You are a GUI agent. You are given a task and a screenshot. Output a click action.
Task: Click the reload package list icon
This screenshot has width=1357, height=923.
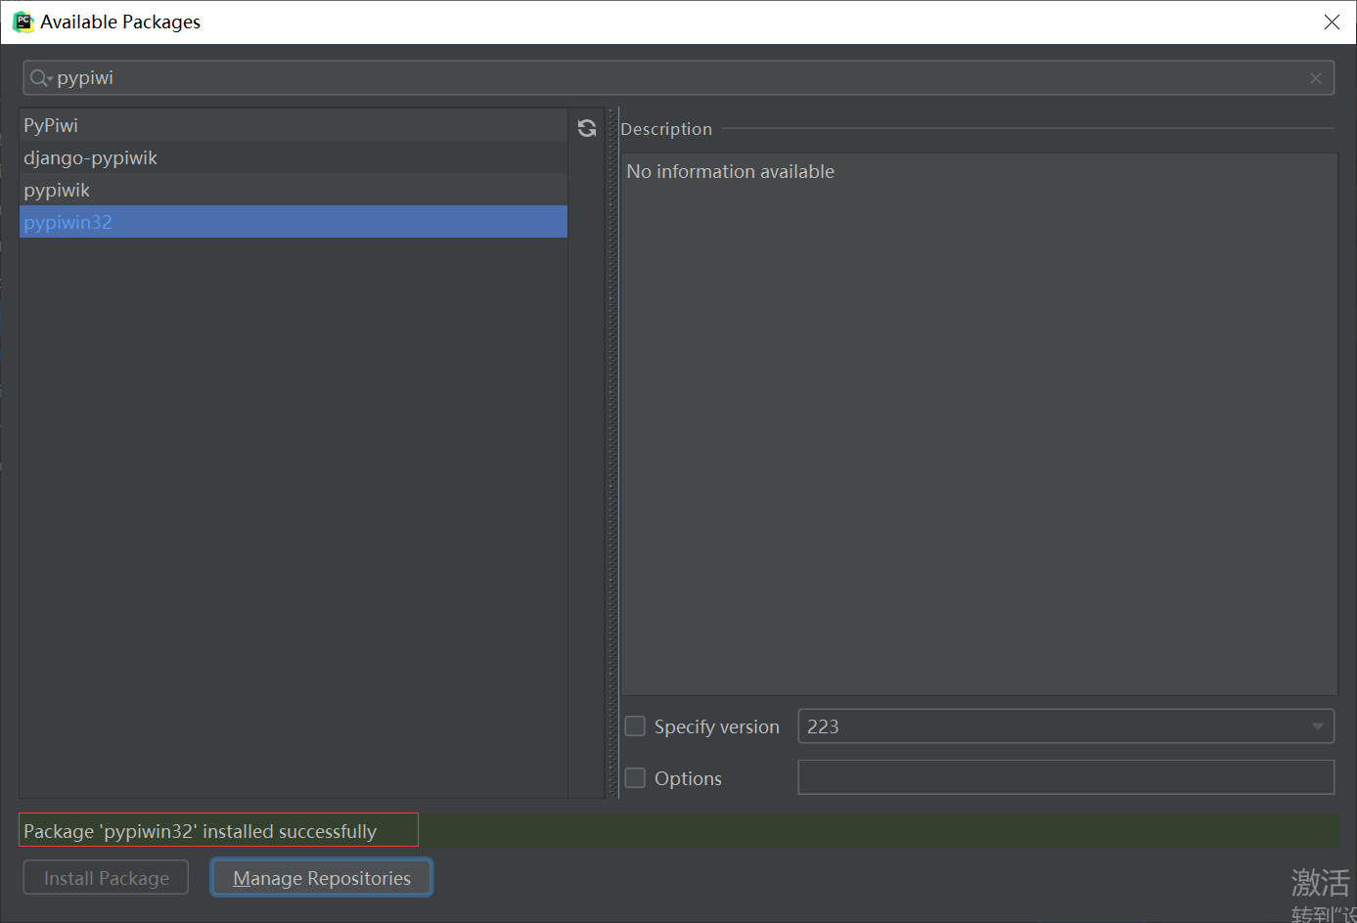pyautogui.click(x=587, y=128)
